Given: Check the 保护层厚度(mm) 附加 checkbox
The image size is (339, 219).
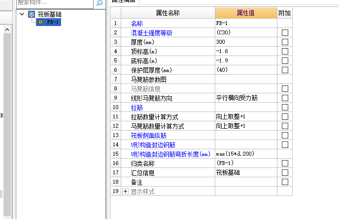Looking at the screenshot, I should (x=285, y=70).
